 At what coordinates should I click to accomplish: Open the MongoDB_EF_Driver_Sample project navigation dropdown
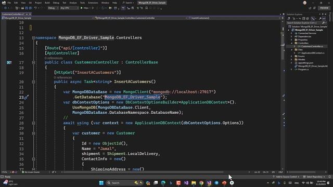(x=47, y=18)
